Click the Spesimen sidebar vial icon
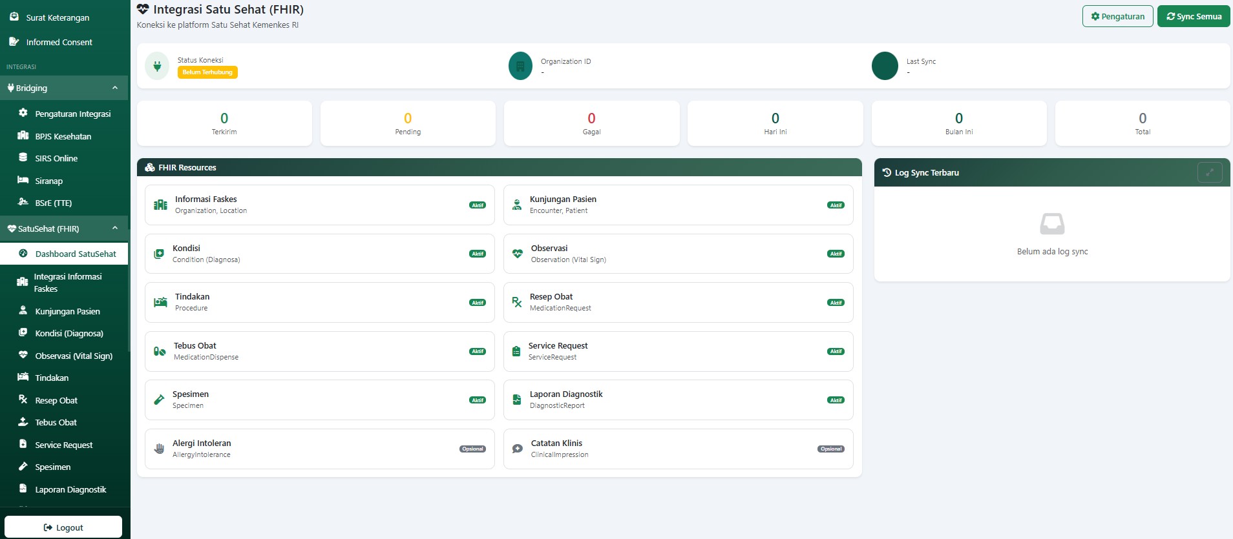The image size is (1233, 539). point(23,466)
